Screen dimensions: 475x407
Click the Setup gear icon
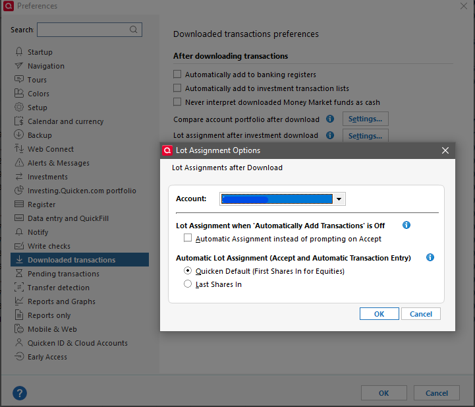(x=19, y=107)
